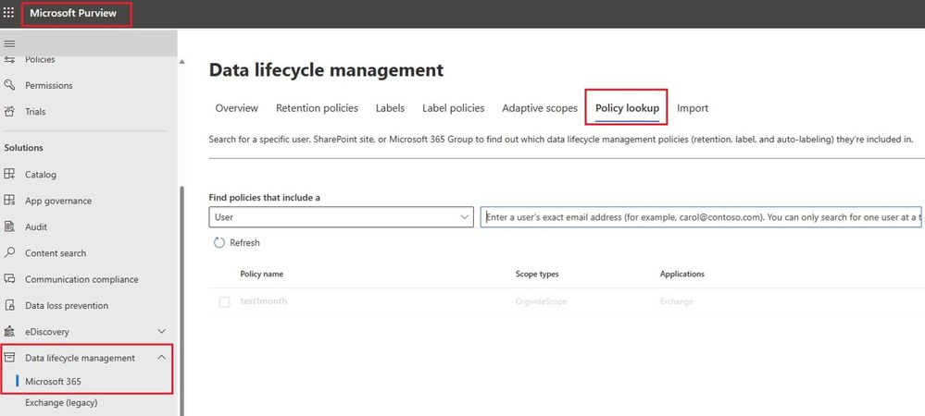
Task: Click the user email address search field
Action: tap(700, 217)
